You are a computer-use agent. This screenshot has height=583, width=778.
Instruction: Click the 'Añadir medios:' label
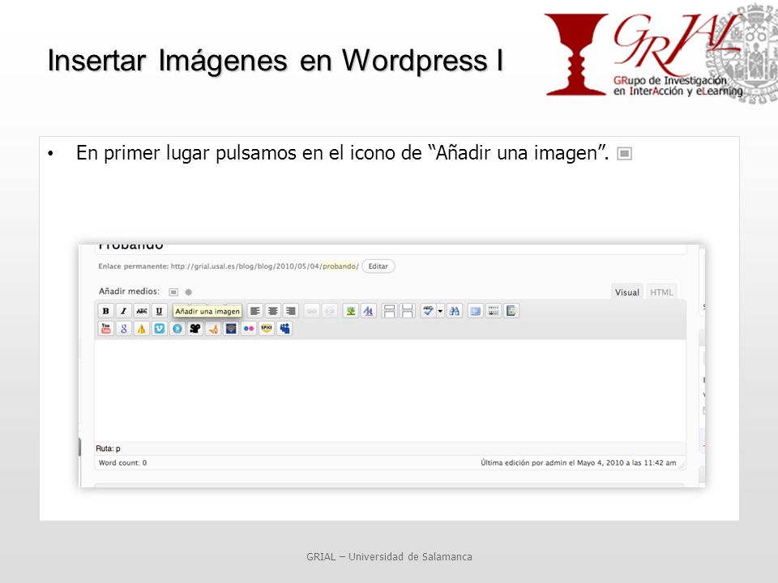pyautogui.click(x=129, y=291)
